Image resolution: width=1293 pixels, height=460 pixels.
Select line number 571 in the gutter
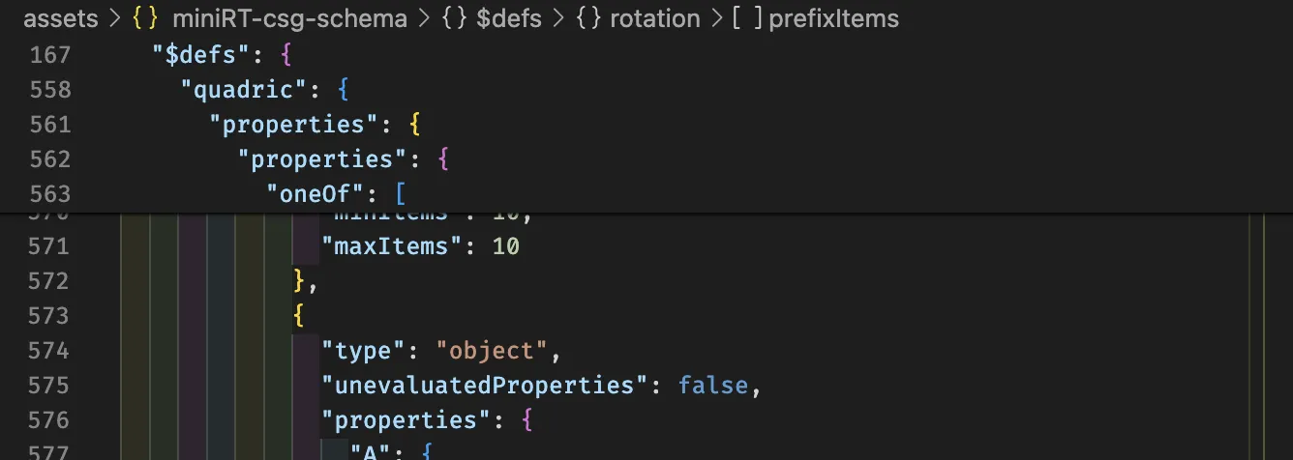click(49, 246)
